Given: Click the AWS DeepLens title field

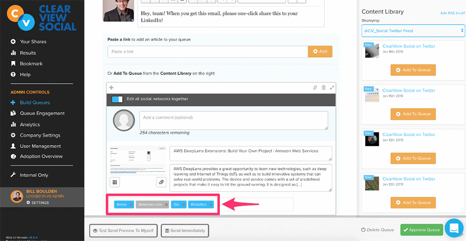Looking at the screenshot, I should pyautogui.click(x=251, y=154).
